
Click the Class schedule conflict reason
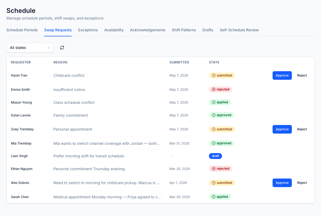(x=74, y=103)
